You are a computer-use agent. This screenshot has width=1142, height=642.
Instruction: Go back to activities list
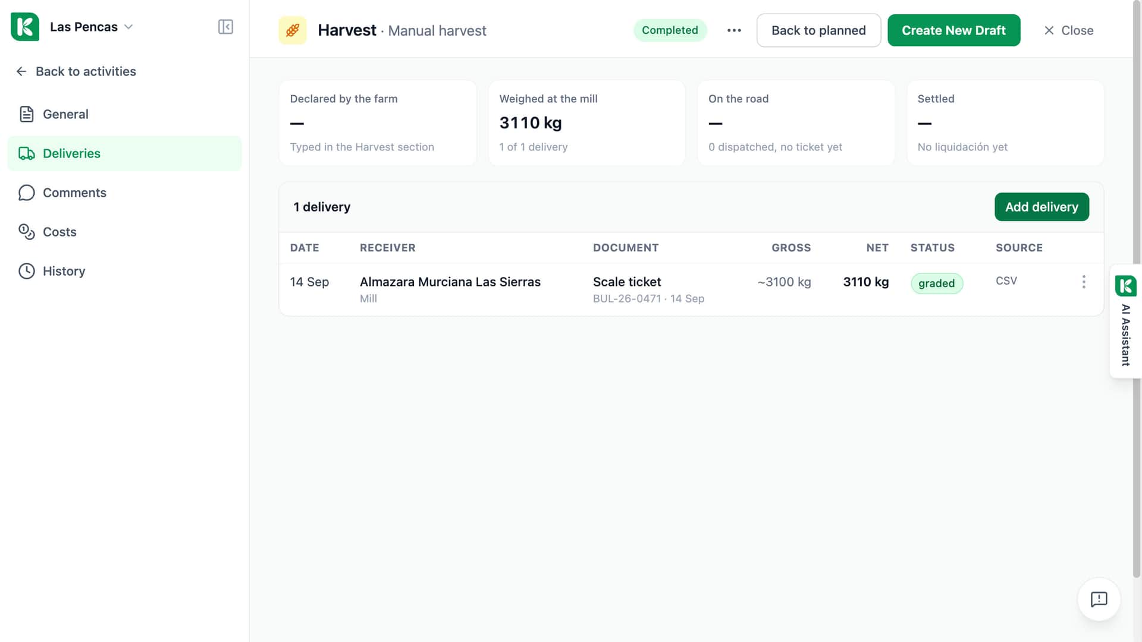(x=76, y=71)
